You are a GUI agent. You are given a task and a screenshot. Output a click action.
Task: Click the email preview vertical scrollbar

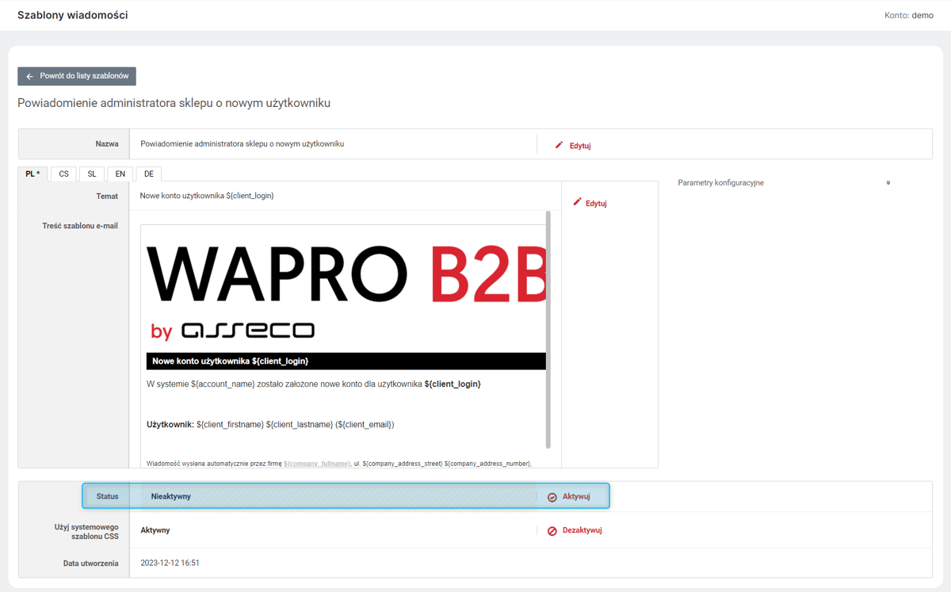point(548,329)
